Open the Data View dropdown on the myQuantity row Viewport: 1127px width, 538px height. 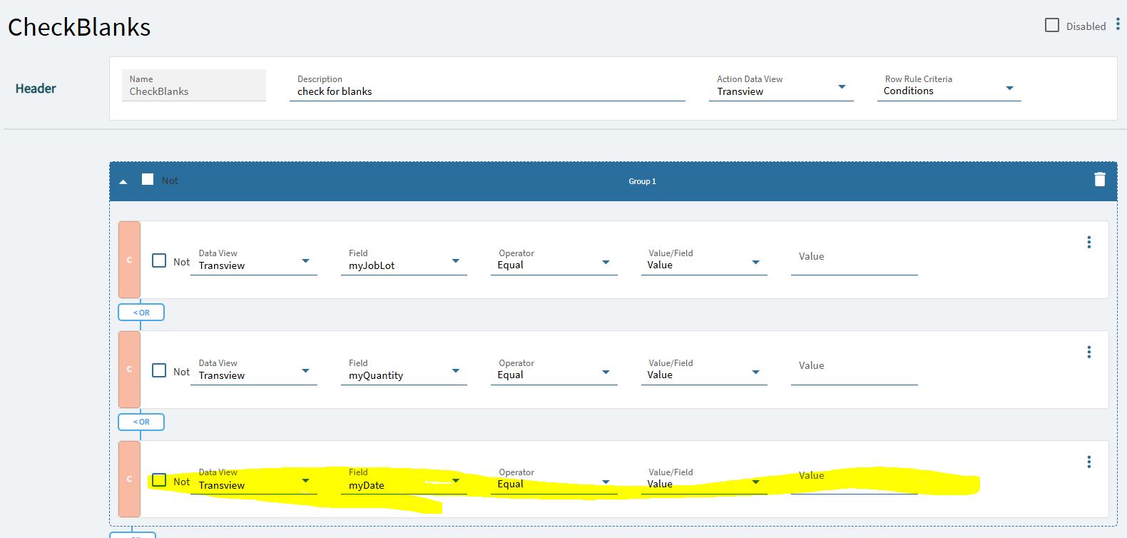click(254, 370)
